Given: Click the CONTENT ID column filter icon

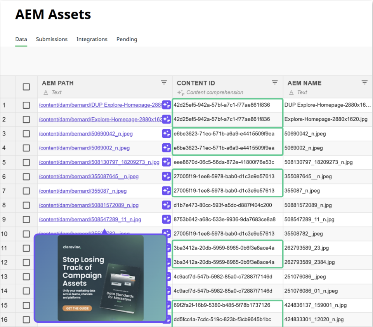Looking at the screenshot, I should coord(275,83).
